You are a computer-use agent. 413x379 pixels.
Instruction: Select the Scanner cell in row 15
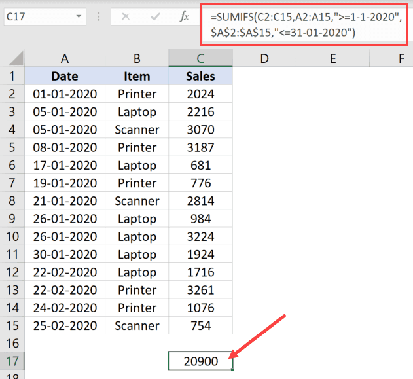pos(137,326)
